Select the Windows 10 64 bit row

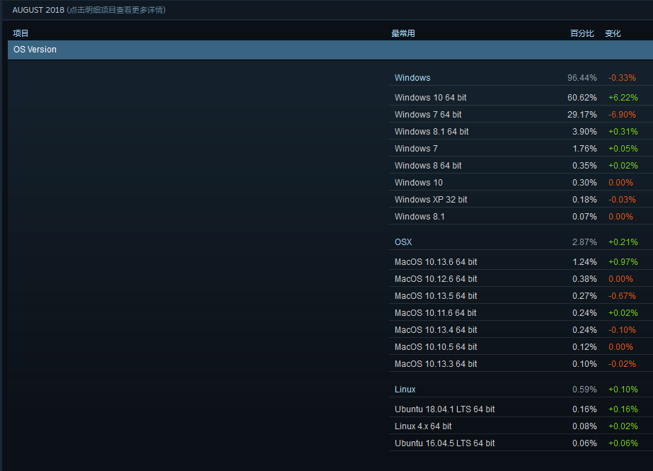[x=430, y=98]
